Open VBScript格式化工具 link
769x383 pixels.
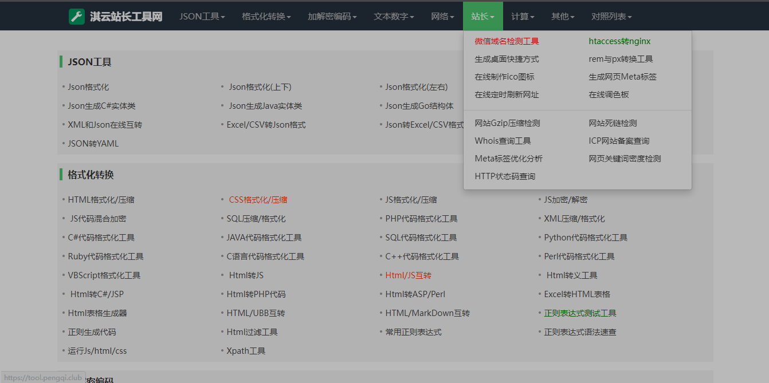coord(104,275)
